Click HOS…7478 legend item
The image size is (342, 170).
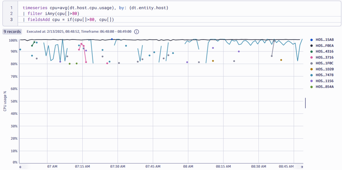pyautogui.click(x=324, y=75)
